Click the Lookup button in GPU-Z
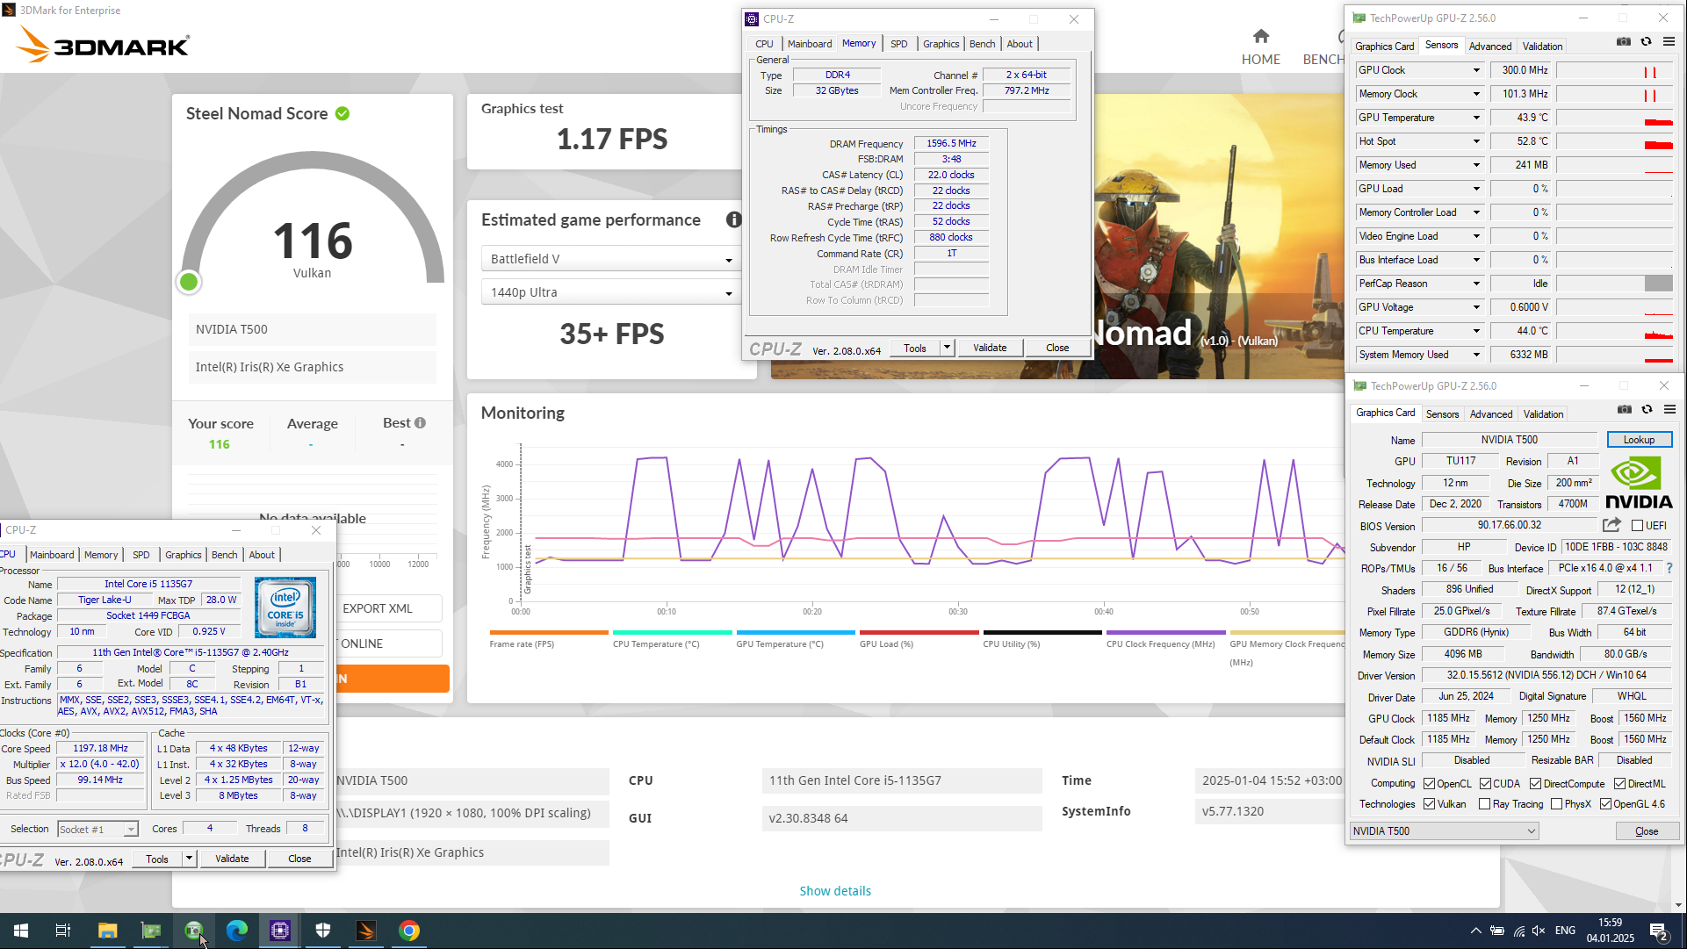 pos(1639,440)
